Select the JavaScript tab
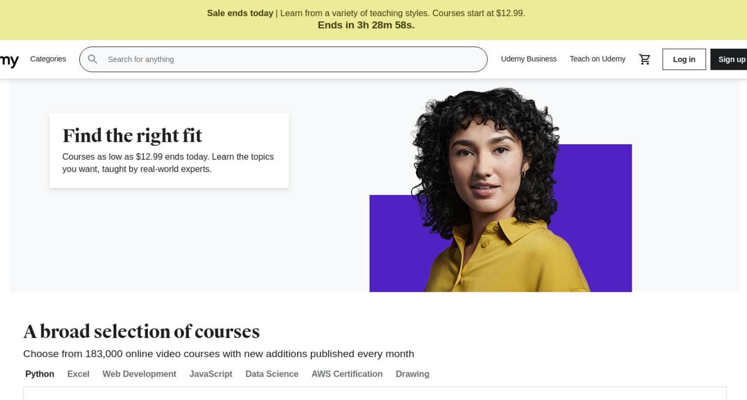The height and width of the screenshot is (400, 747). pyautogui.click(x=211, y=374)
